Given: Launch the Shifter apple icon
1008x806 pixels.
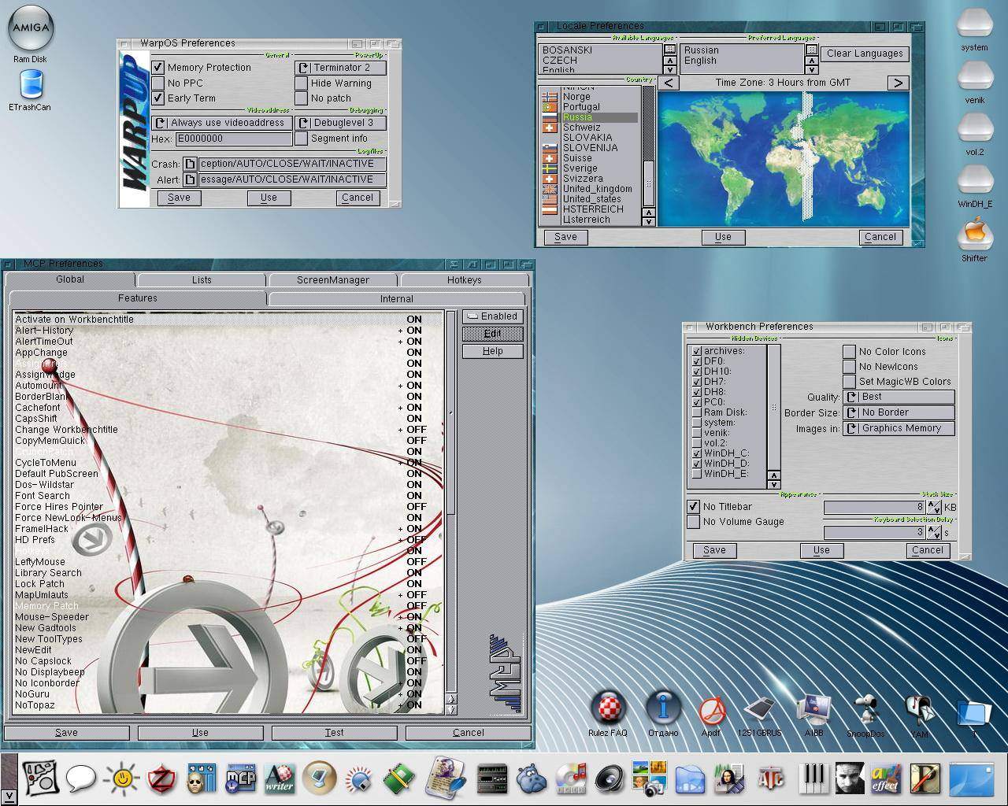Looking at the screenshot, I should pos(975,233).
